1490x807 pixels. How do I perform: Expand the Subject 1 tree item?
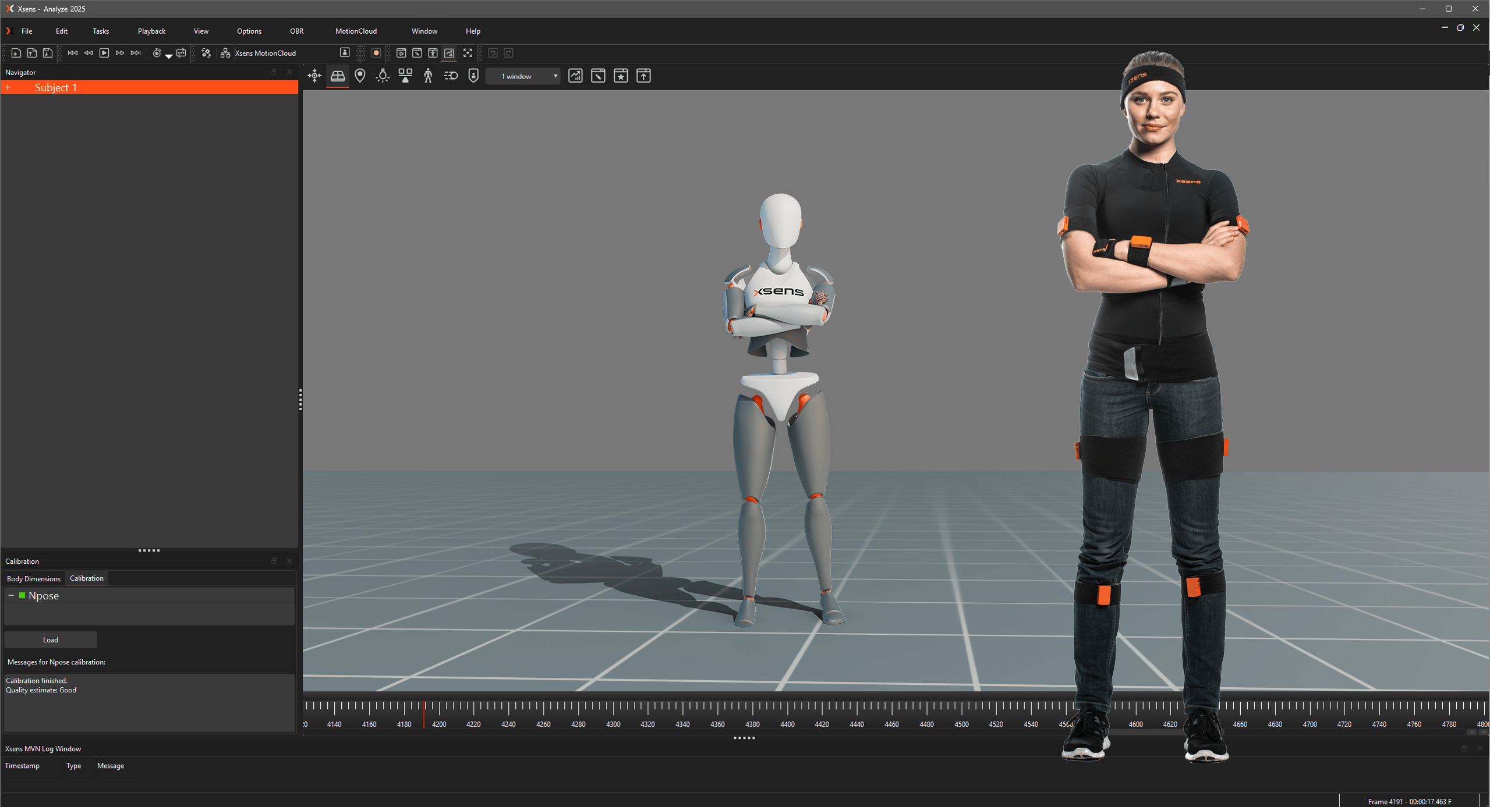click(x=8, y=87)
